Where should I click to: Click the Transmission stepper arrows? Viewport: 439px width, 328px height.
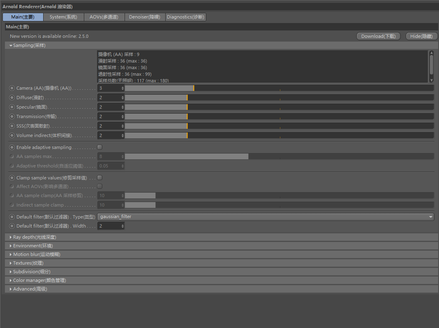(x=122, y=116)
